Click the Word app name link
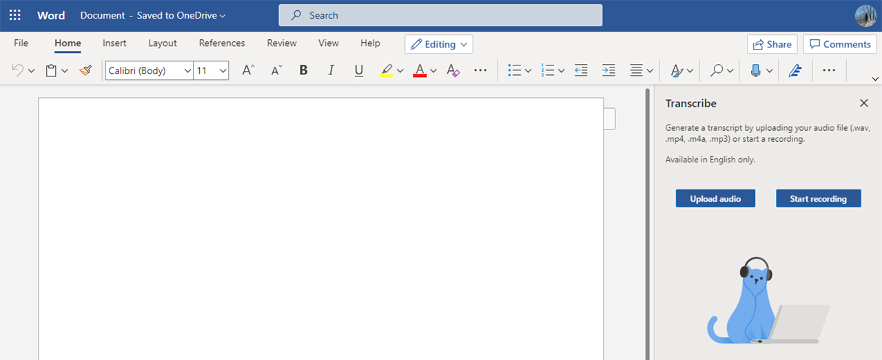Image resolution: width=882 pixels, height=360 pixels. pos(51,15)
